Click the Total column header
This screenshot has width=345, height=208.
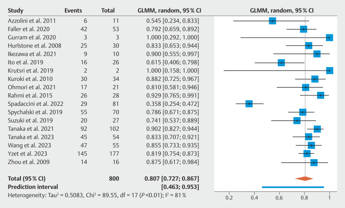[x=108, y=9]
